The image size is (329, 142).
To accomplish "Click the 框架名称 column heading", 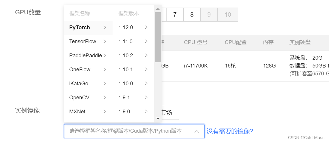I will coord(80,14).
